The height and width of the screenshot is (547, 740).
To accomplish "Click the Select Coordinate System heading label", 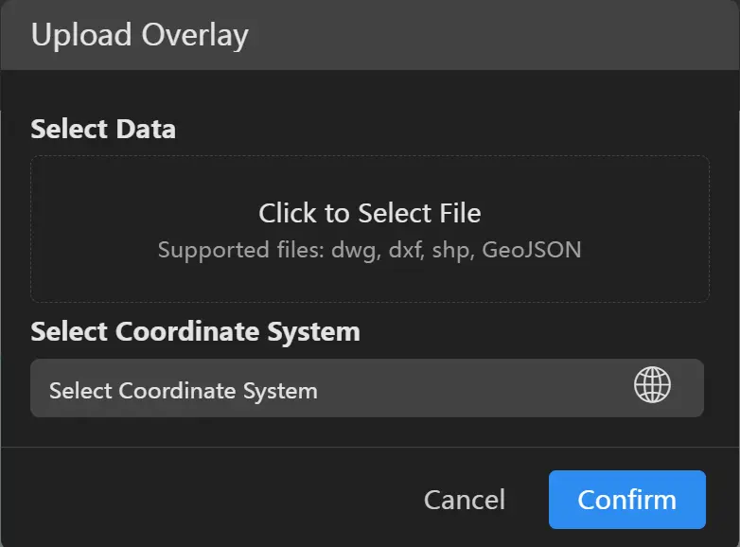I will tap(195, 331).
